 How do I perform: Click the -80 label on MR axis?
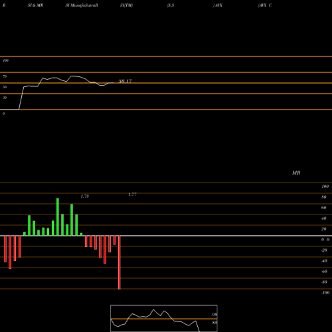click(324, 282)
